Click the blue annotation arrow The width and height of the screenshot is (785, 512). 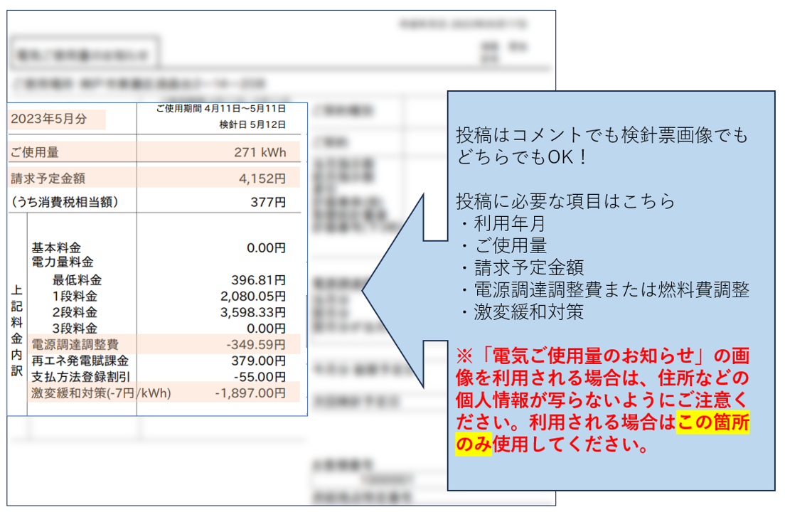pos(398,292)
